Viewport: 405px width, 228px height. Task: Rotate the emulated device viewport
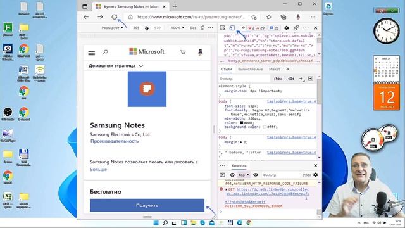click(202, 28)
